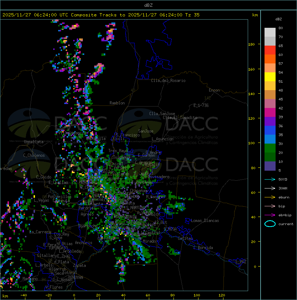Click the 'km' unit label at top right
This screenshot has height=300, width=297.
click(255, 15)
